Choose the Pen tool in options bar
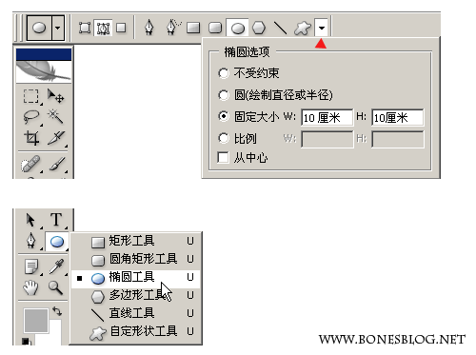 (x=149, y=28)
